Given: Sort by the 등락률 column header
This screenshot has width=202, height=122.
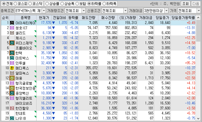Looking at the screenshot, I should (x=73, y=18).
